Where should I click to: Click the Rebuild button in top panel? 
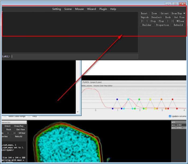tap(178, 25)
